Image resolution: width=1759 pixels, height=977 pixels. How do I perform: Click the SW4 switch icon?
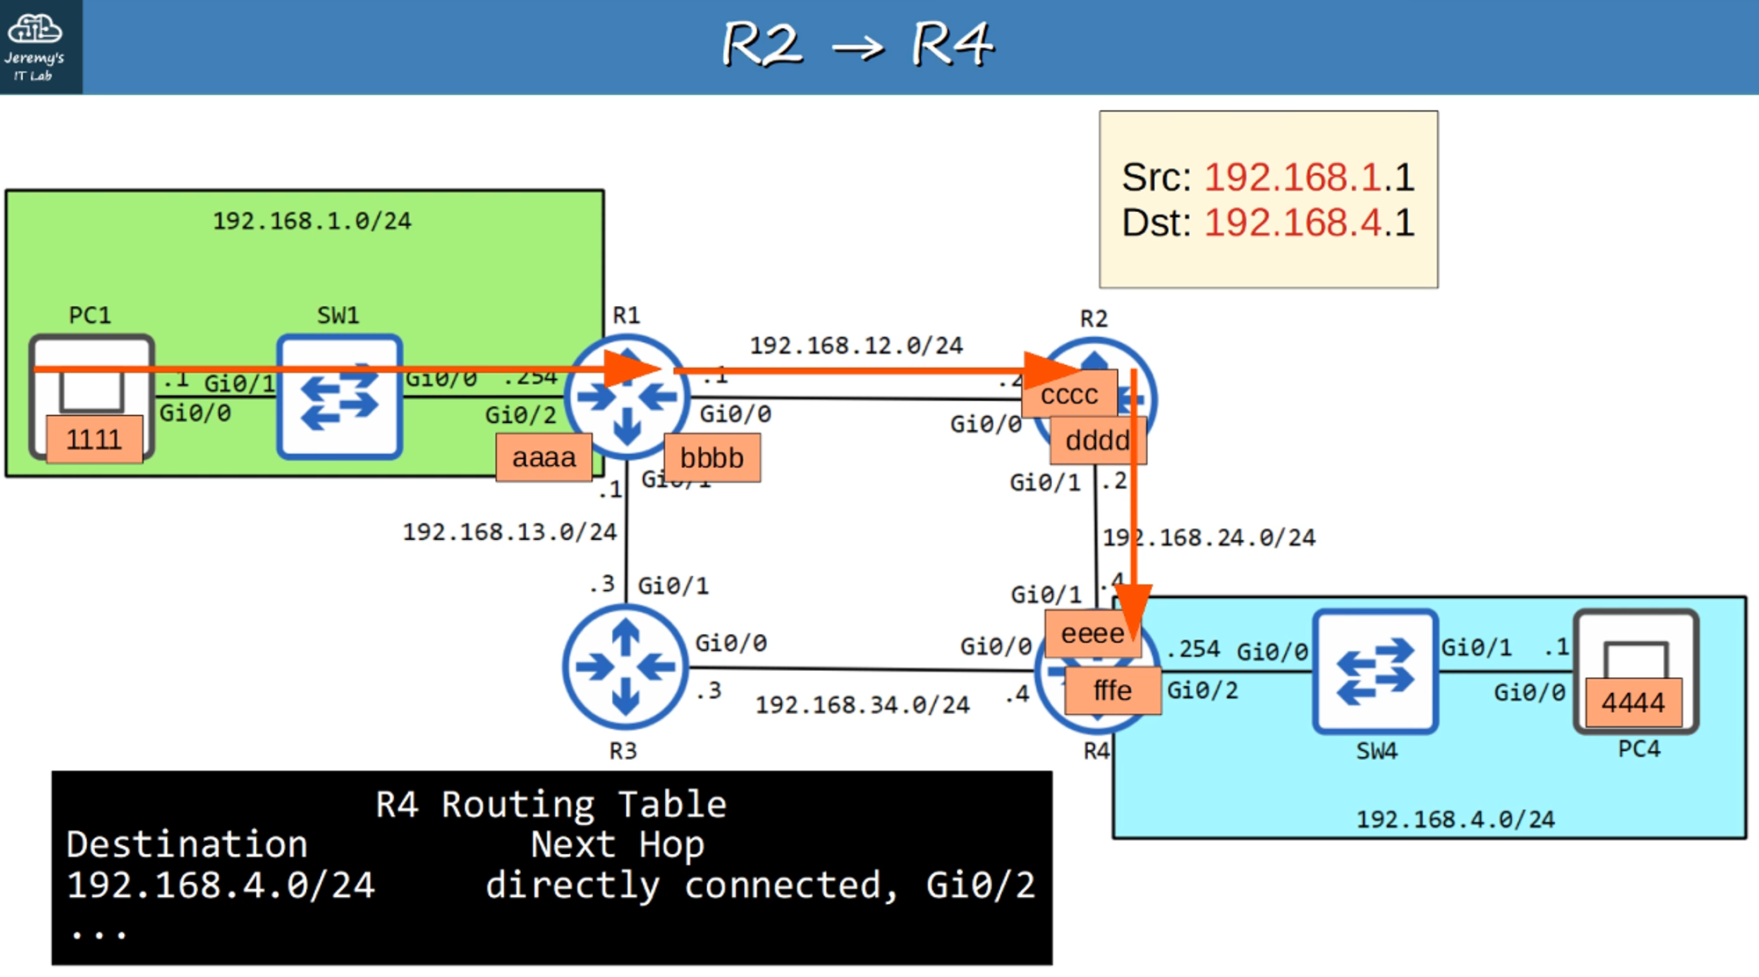pos(1375,672)
